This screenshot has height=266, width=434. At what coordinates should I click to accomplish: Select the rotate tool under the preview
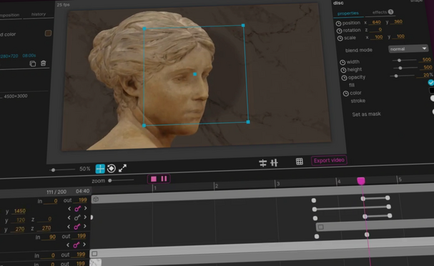[x=112, y=168]
